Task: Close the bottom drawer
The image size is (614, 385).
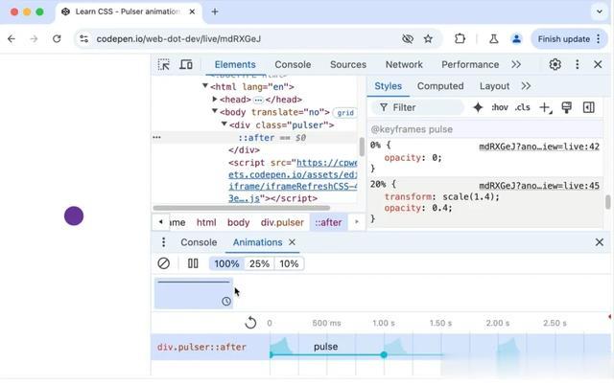Action: [x=599, y=242]
